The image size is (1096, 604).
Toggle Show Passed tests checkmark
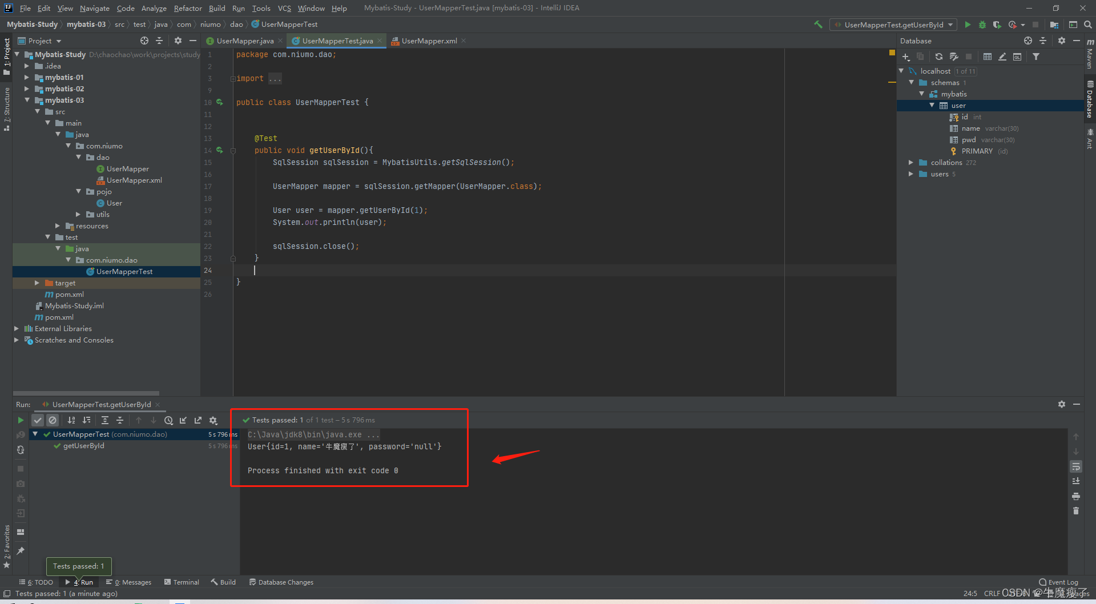coord(38,420)
